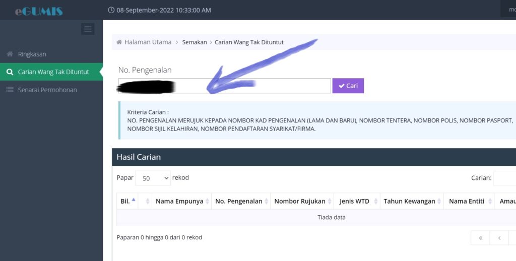Click the No. Pengenalan field label
516x261 pixels.
tap(145, 70)
